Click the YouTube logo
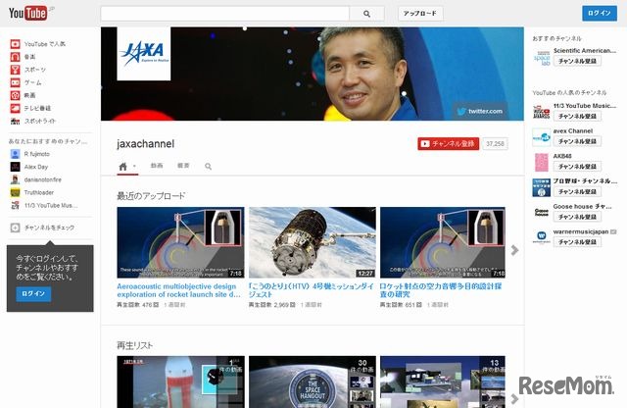The image size is (627, 408). coord(28,13)
